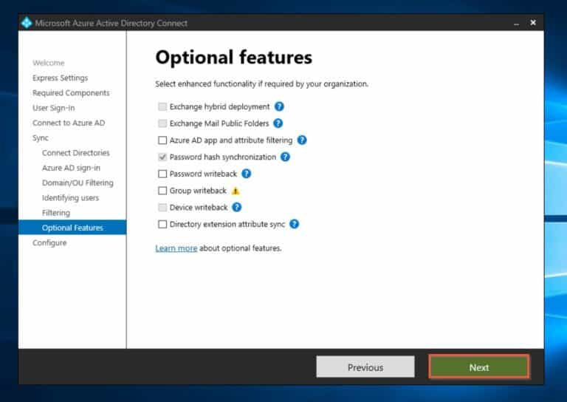Screen dimensions: 567x402
Task: Select Express Settings in the sidebar
Action: (x=61, y=78)
